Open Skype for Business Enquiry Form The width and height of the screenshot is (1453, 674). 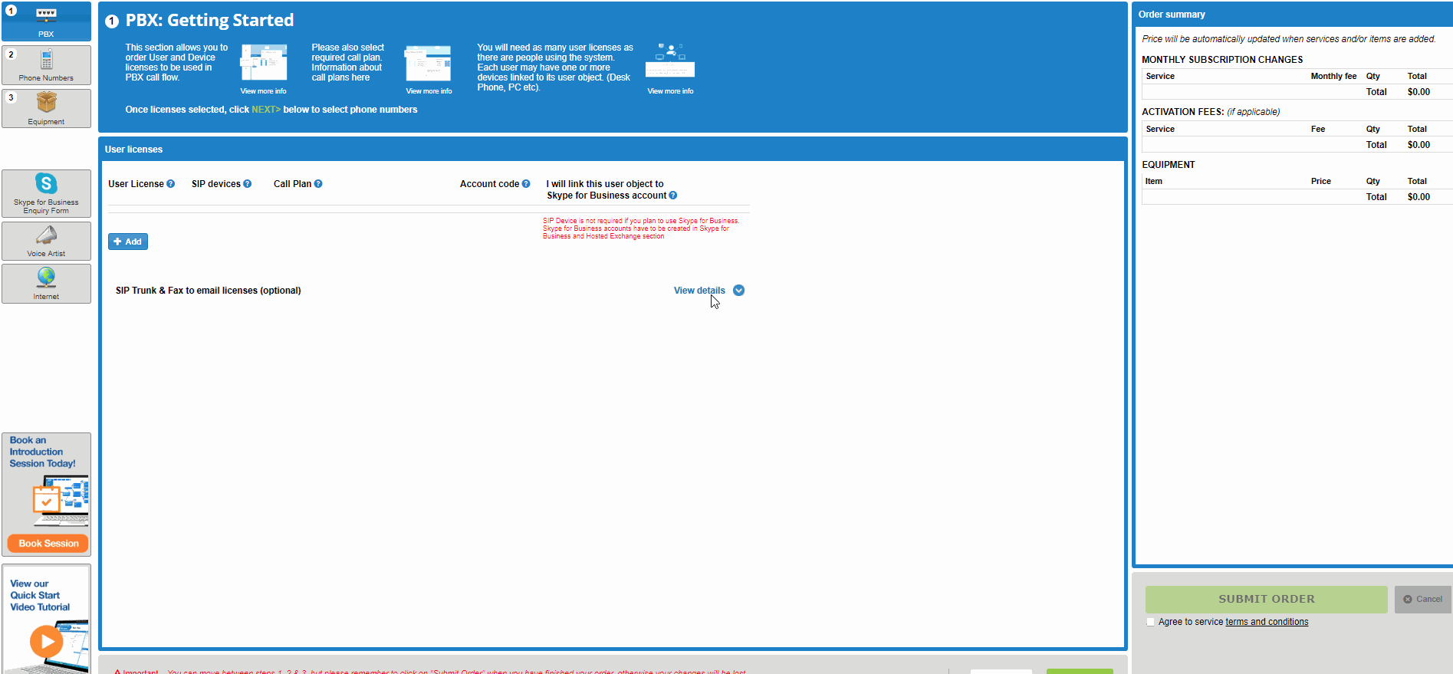pyautogui.click(x=46, y=193)
